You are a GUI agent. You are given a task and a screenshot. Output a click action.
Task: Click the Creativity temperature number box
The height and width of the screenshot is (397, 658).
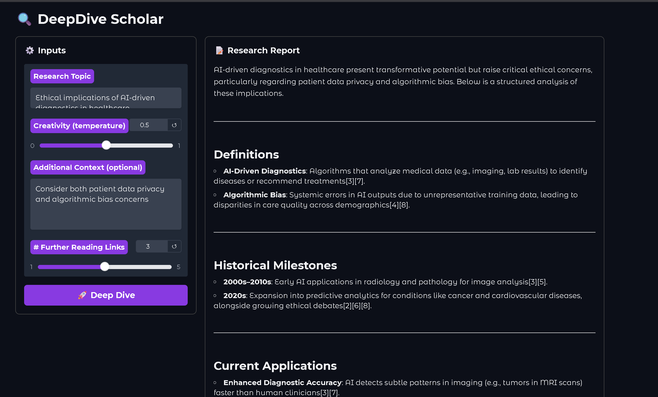coord(149,125)
